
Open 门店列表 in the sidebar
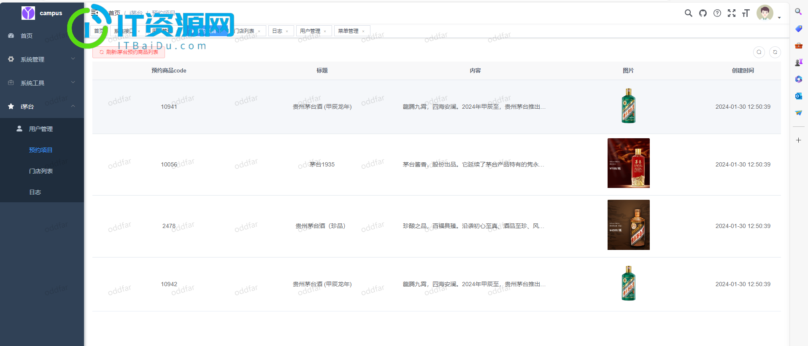[x=42, y=171]
